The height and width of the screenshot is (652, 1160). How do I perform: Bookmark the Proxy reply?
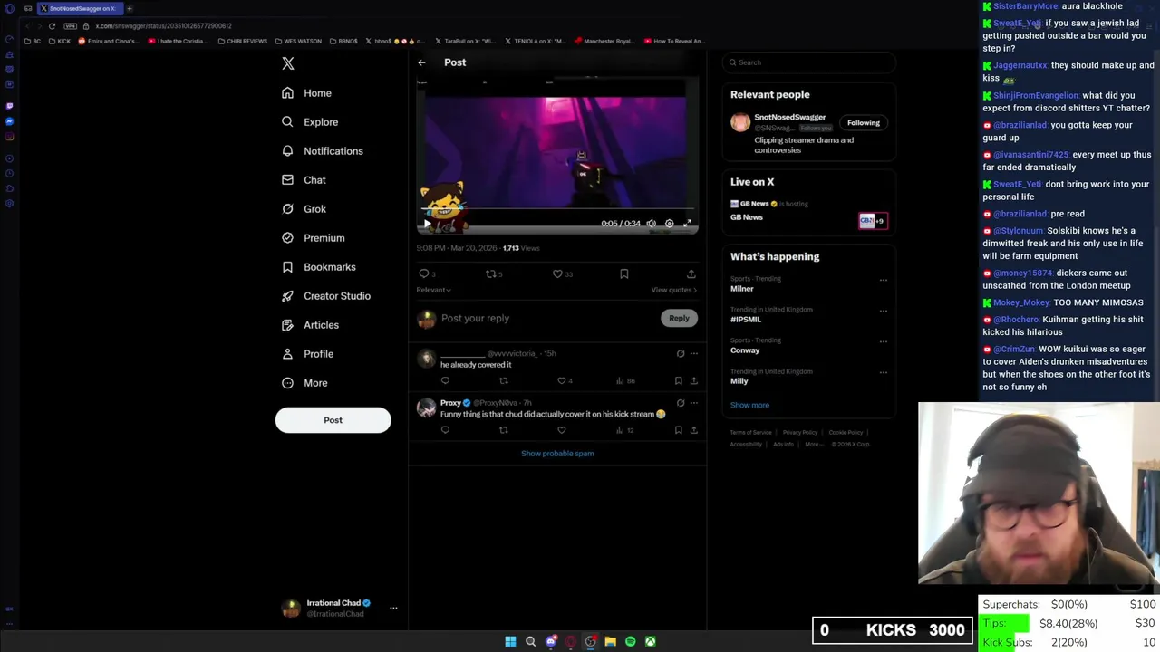coord(678,430)
